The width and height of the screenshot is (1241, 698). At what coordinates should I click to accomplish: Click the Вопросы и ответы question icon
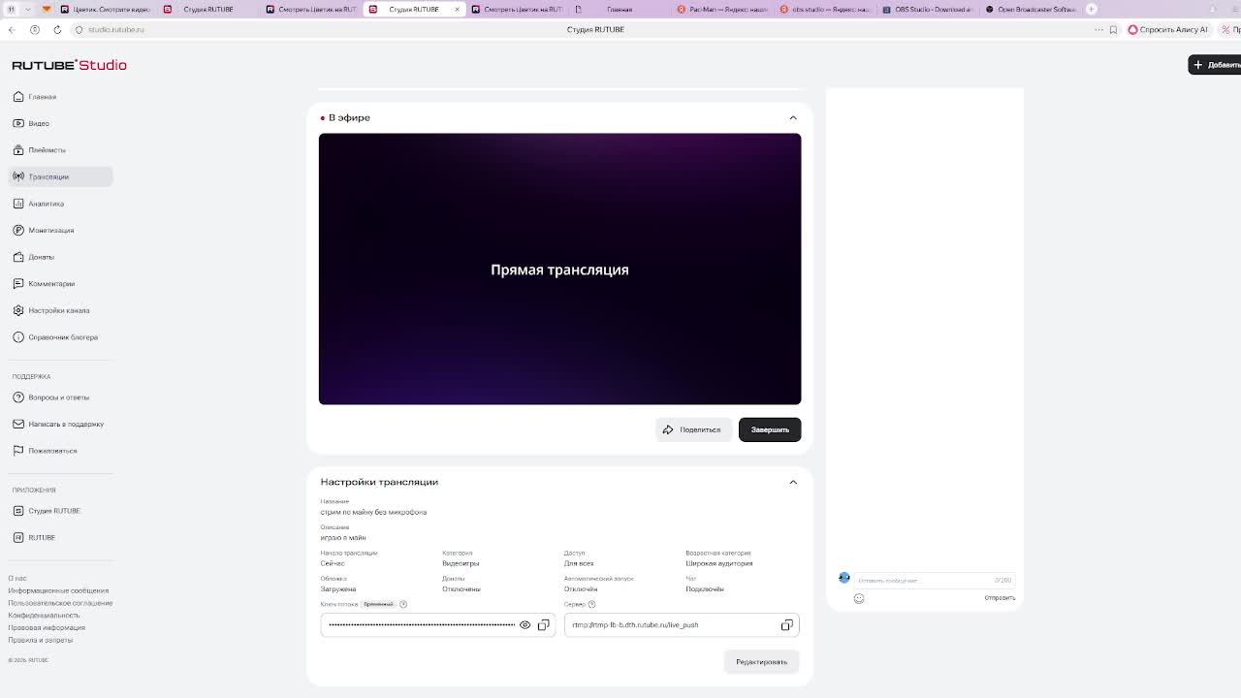point(18,397)
